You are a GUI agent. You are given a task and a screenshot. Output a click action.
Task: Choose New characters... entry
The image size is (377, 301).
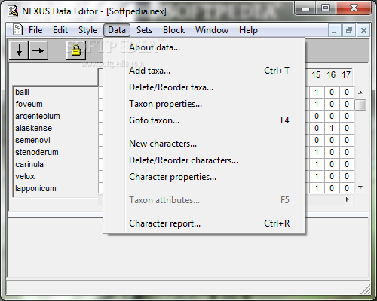click(x=204, y=144)
